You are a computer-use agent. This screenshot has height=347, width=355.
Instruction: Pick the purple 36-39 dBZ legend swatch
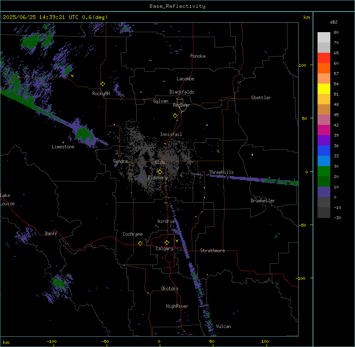pos(324,141)
